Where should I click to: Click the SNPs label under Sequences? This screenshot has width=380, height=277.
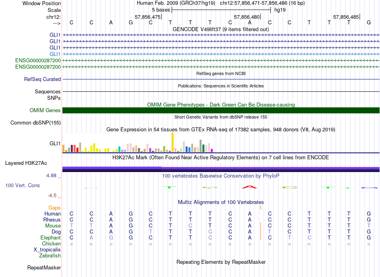pos(54,98)
